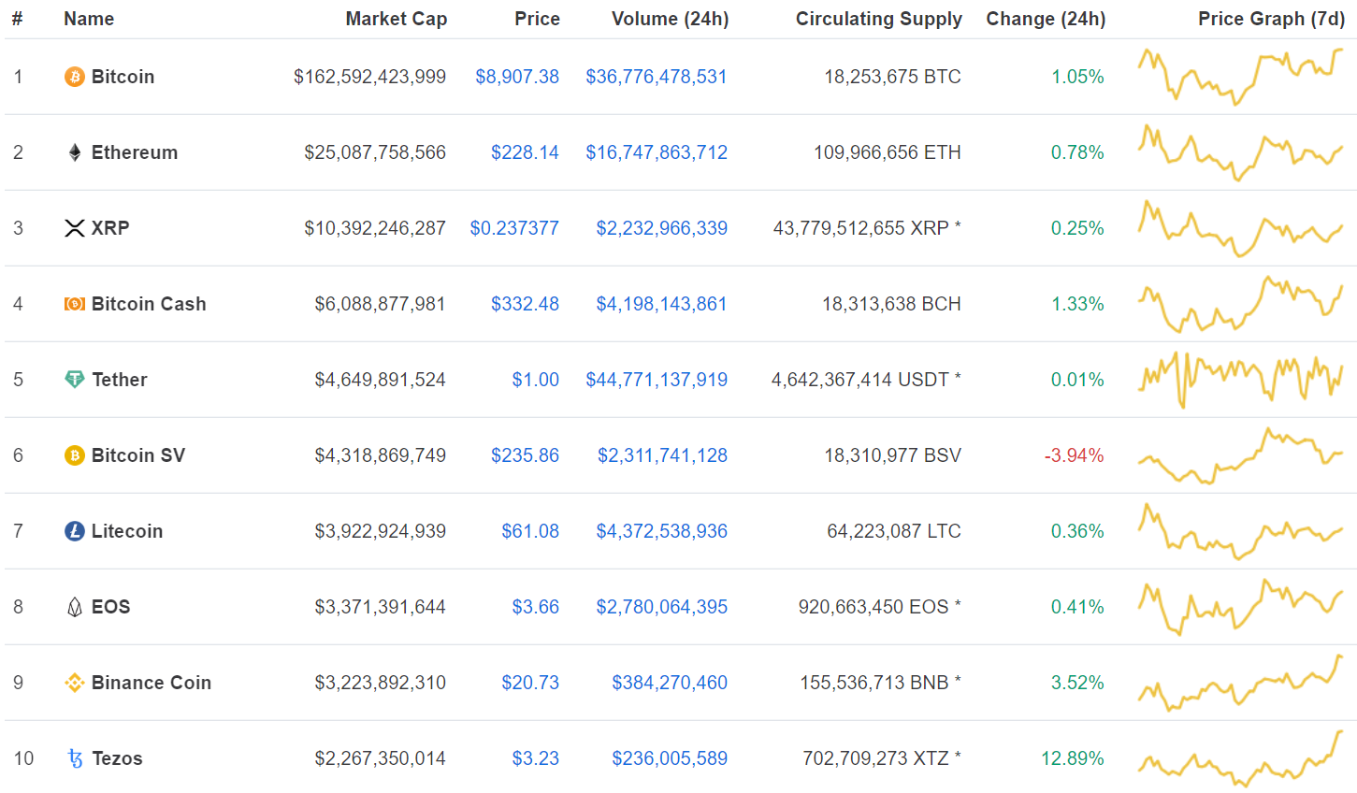Click XRP volume $2,232,966,339

662,228
